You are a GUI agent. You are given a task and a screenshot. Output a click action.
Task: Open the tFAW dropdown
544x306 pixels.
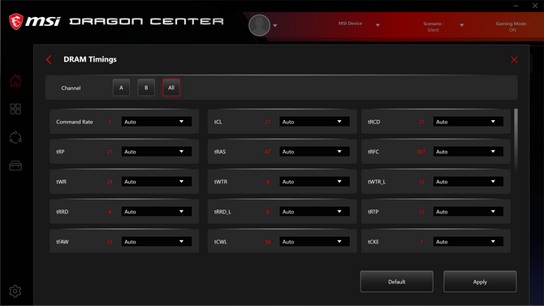point(157,242)
